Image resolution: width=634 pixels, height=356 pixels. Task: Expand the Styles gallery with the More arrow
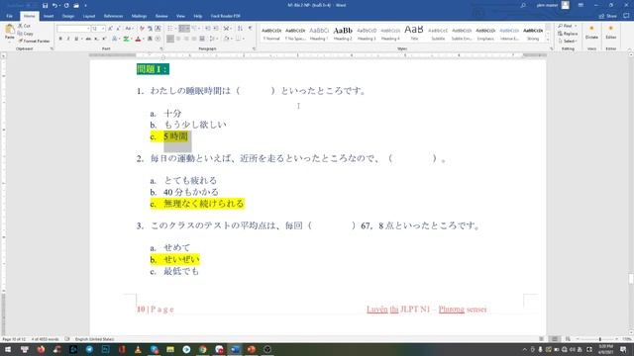pos(548,40)
